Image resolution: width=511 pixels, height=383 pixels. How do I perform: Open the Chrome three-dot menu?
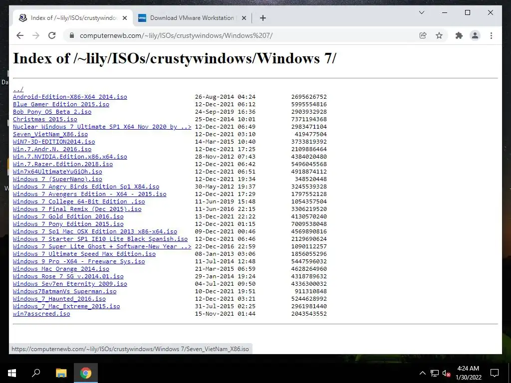[491, 35]
